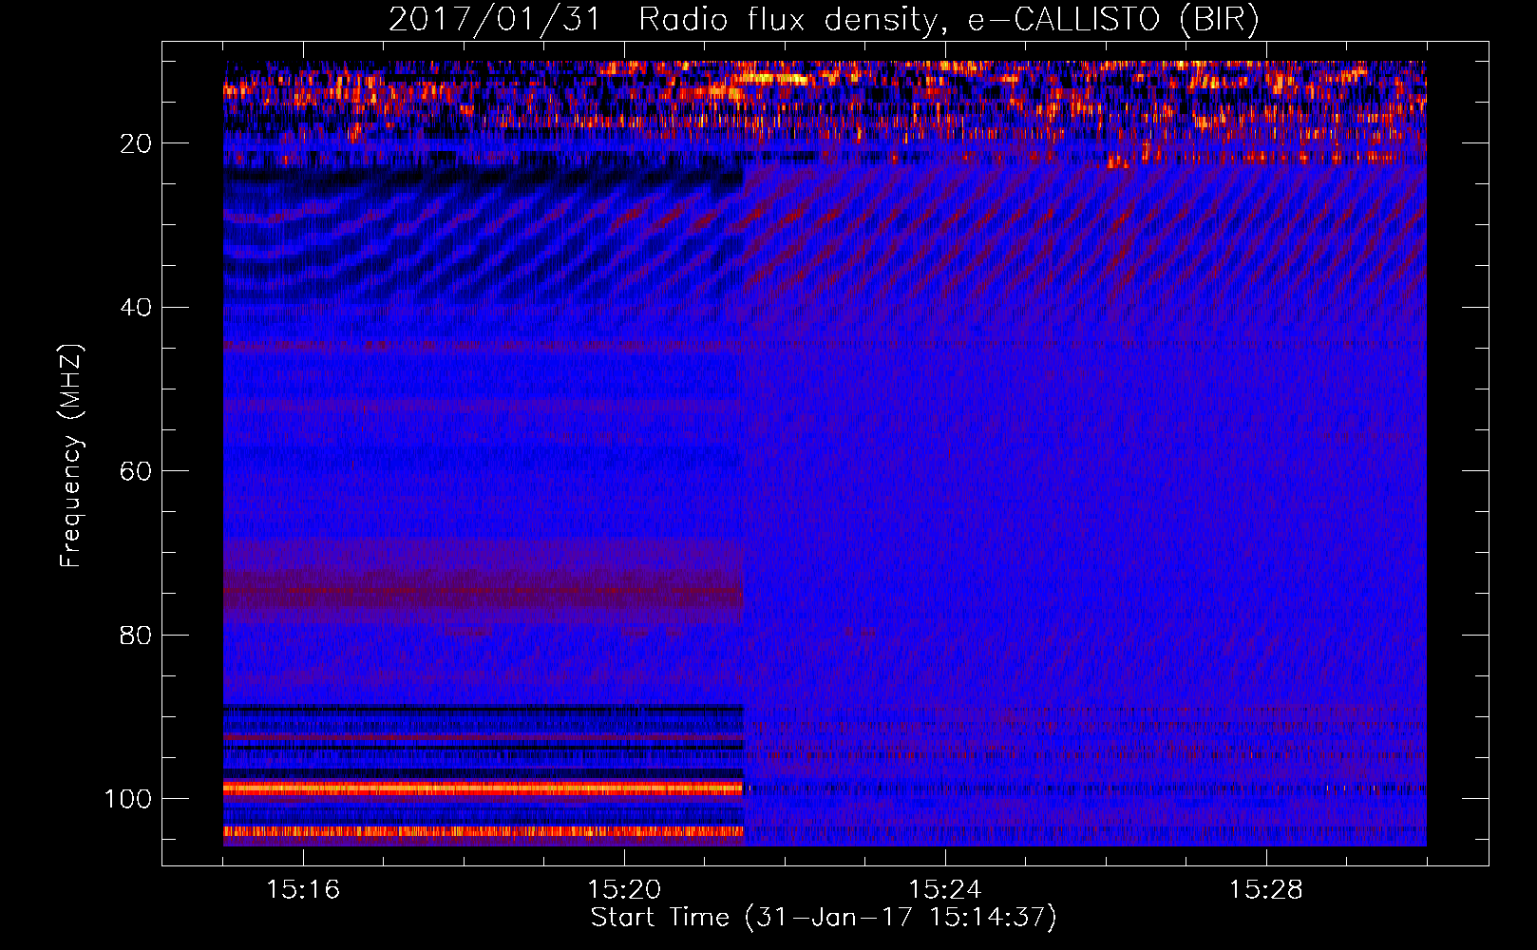Image resolution: width=1537 pixels, height=950 pixels.
Task: Click the 100 MHz frequency tick label
Action: click(x=128, y=799)
